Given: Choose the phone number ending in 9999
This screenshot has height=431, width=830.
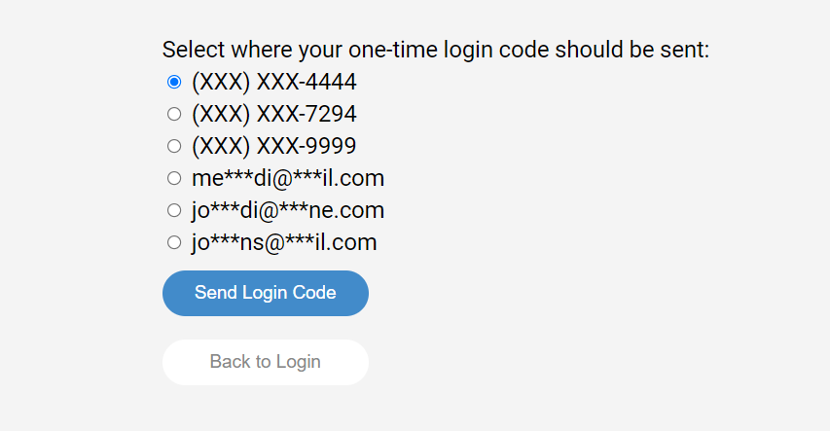Looking at the screenshot, I should click(x=174, y=146).
